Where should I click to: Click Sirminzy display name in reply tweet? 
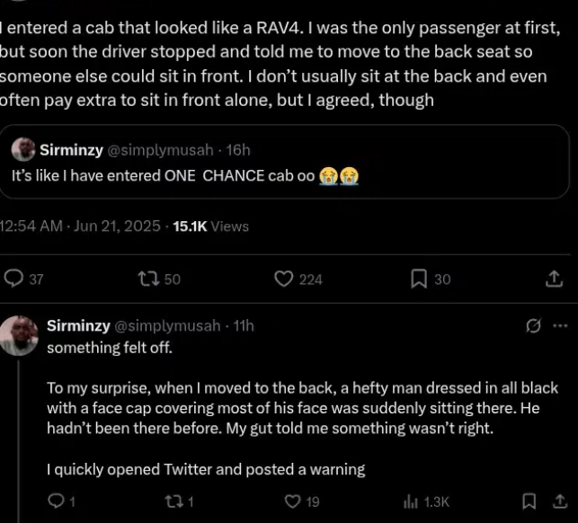pyautogui.click(x=78, y=325)
